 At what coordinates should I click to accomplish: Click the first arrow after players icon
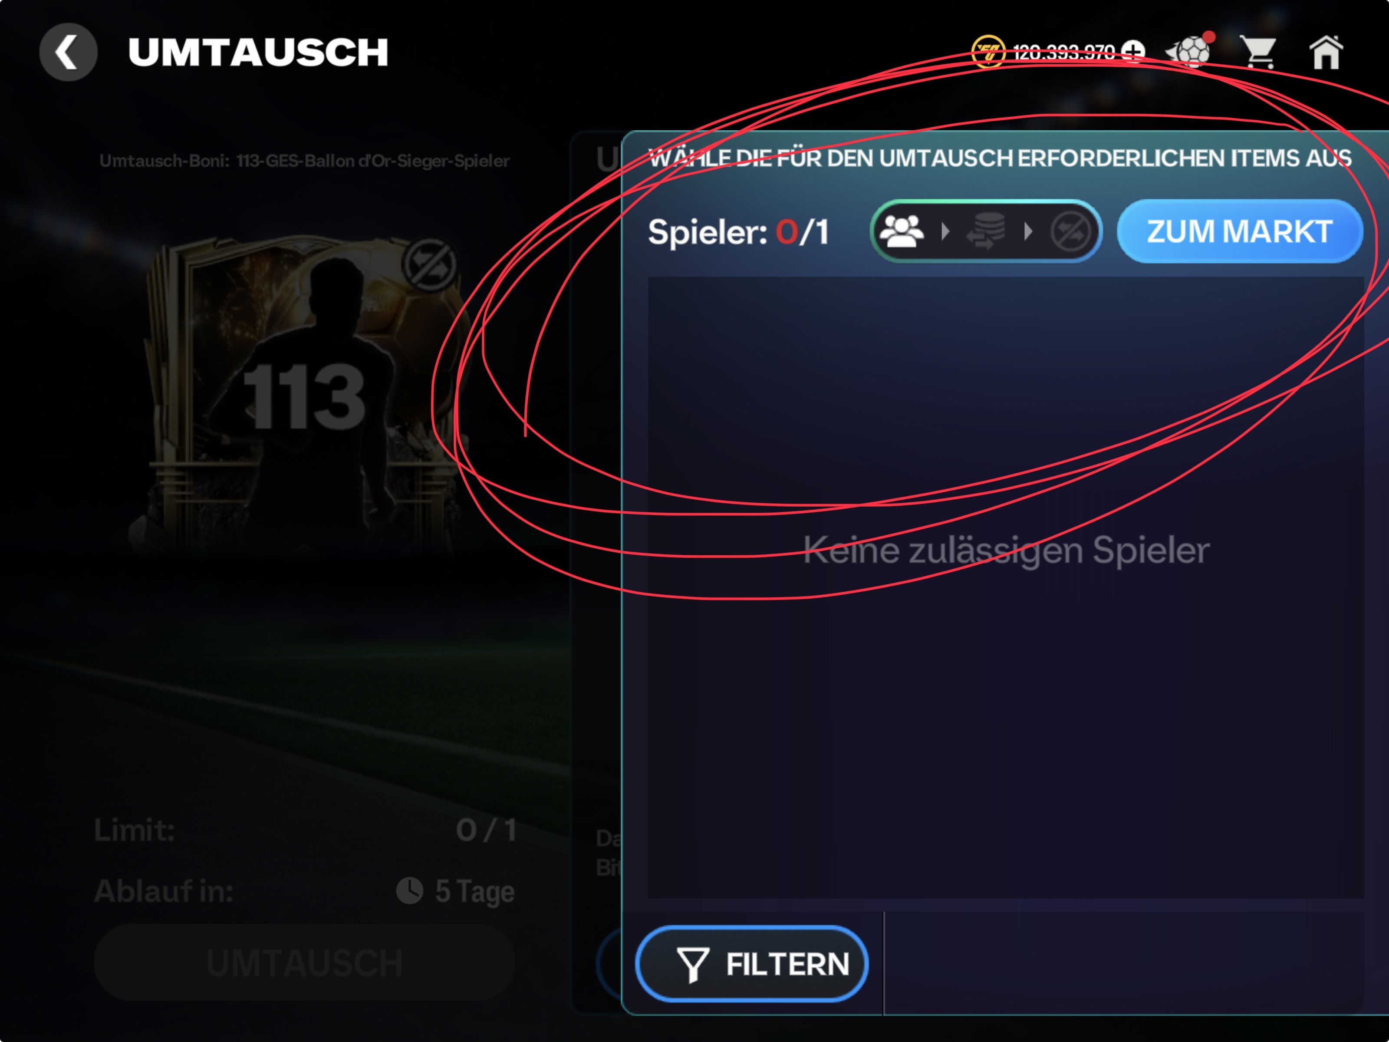(945, 232)
